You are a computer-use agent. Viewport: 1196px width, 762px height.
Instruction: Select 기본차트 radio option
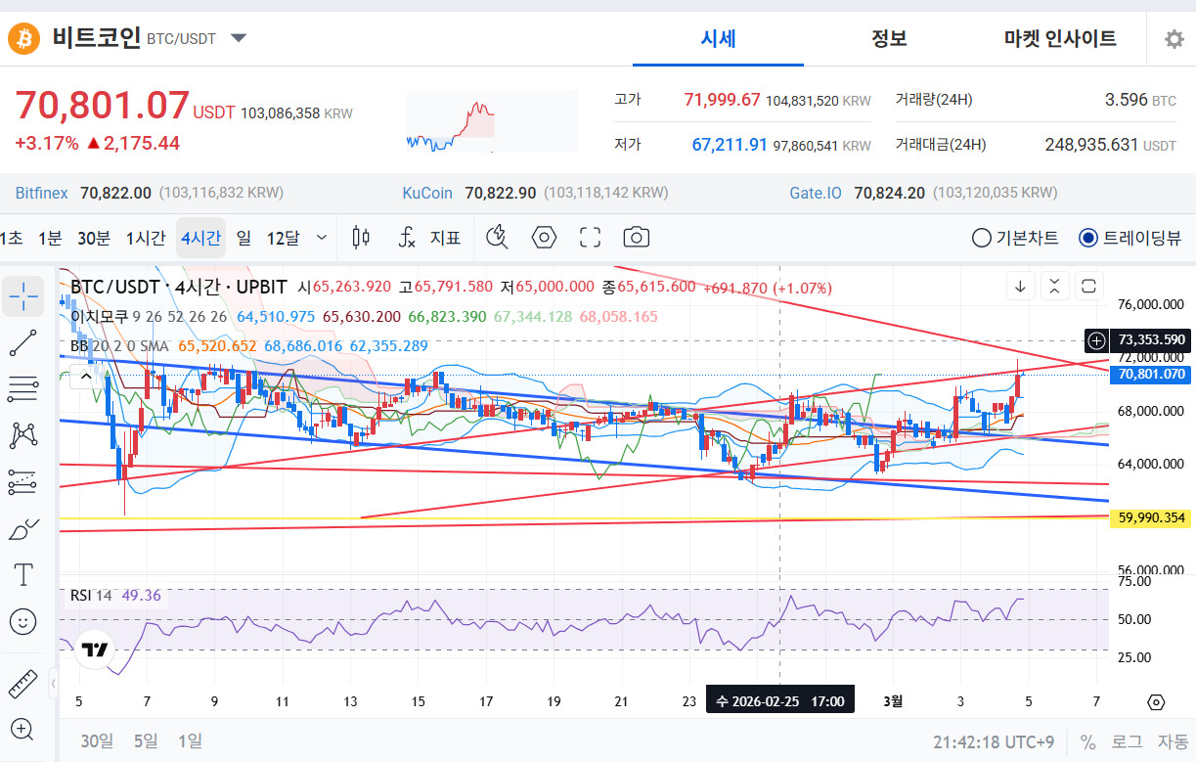point(1015,238)
